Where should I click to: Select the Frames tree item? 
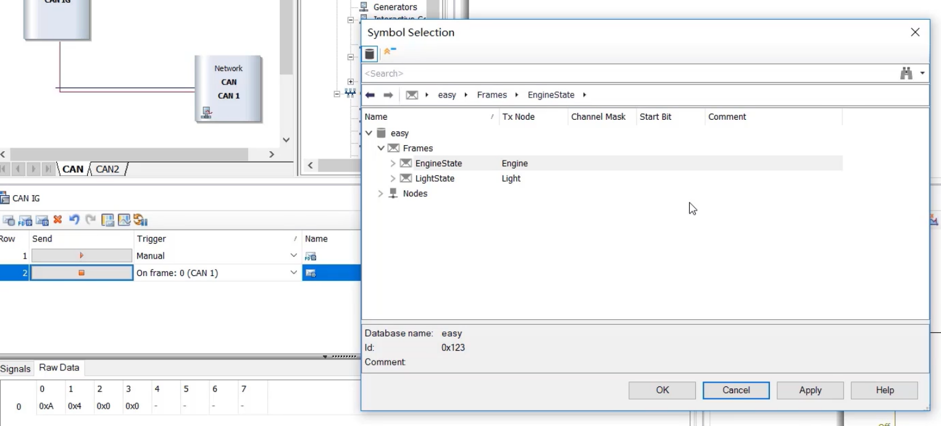418,148
